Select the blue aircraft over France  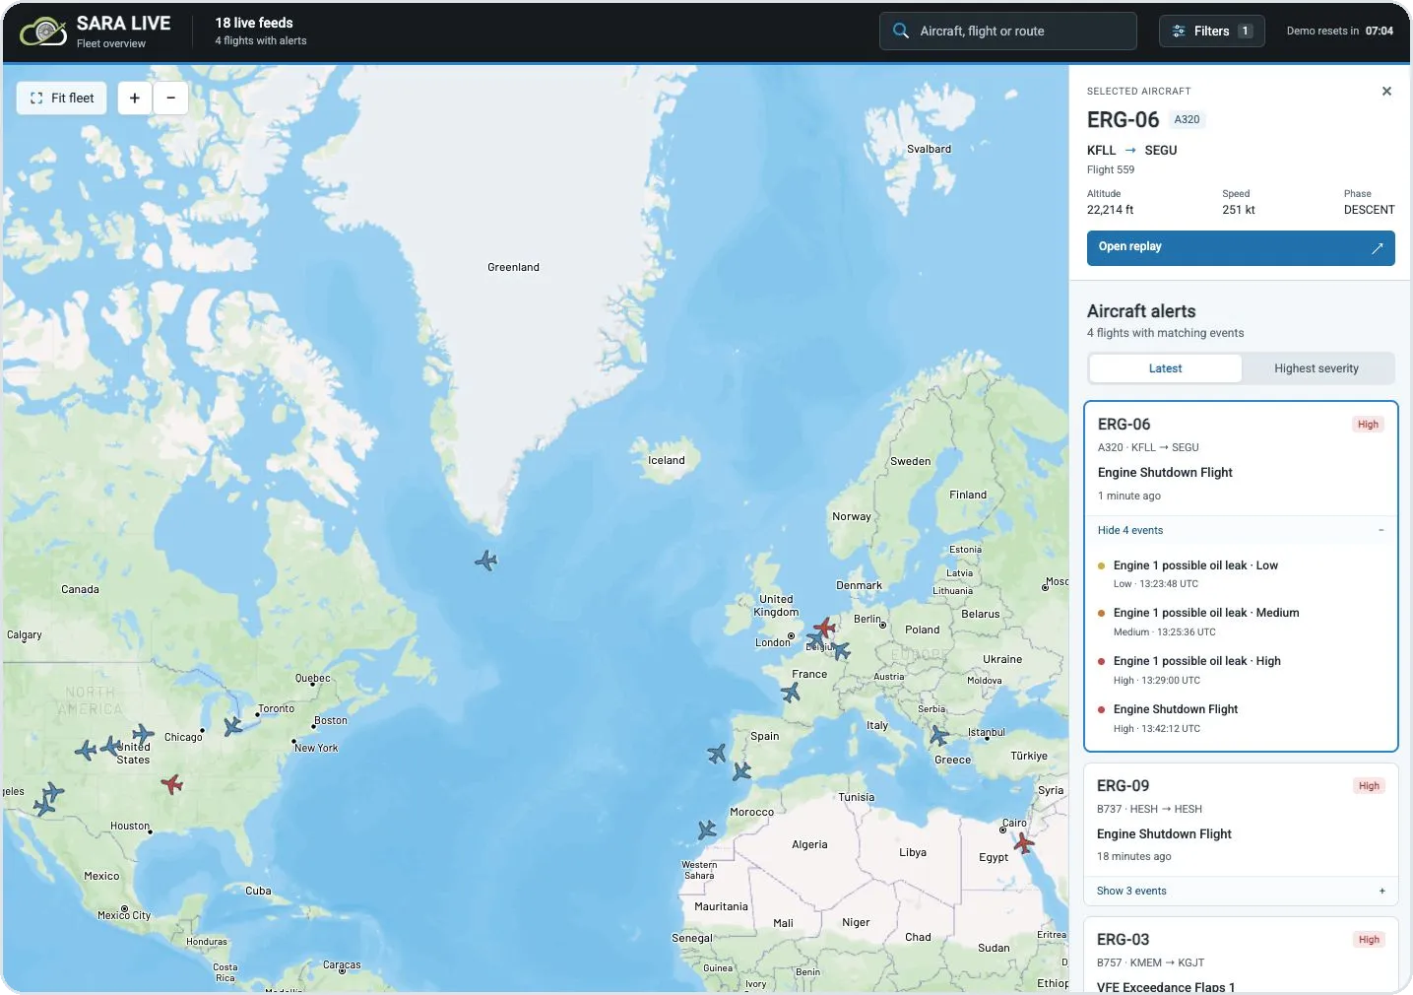[x=791, y=693]
